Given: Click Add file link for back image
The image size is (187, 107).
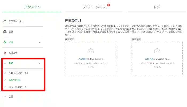Looking at the screenshot, I should 149,59.
